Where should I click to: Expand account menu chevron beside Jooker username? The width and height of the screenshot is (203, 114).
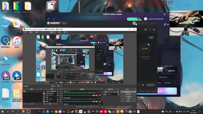point(166,19)
